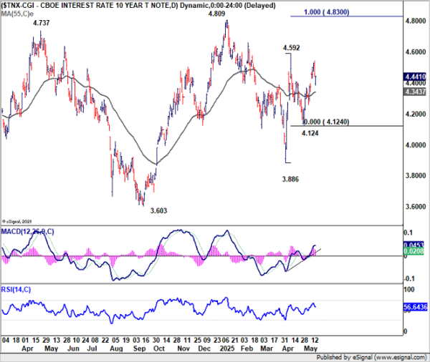Click the MACD signal value tag 0.0208
The height and width of the screenshot is (362, 430).
(414, 251)
